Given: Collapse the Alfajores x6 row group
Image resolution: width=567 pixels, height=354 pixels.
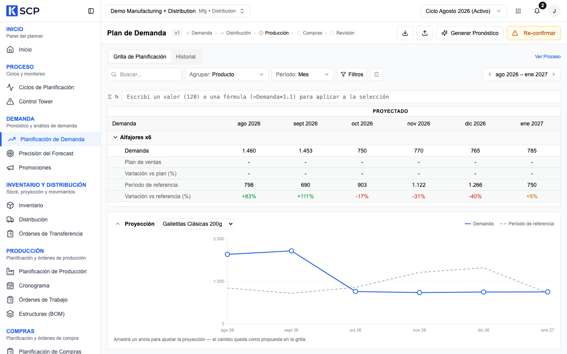Looking at the screenshot, I should coord(115,137).
